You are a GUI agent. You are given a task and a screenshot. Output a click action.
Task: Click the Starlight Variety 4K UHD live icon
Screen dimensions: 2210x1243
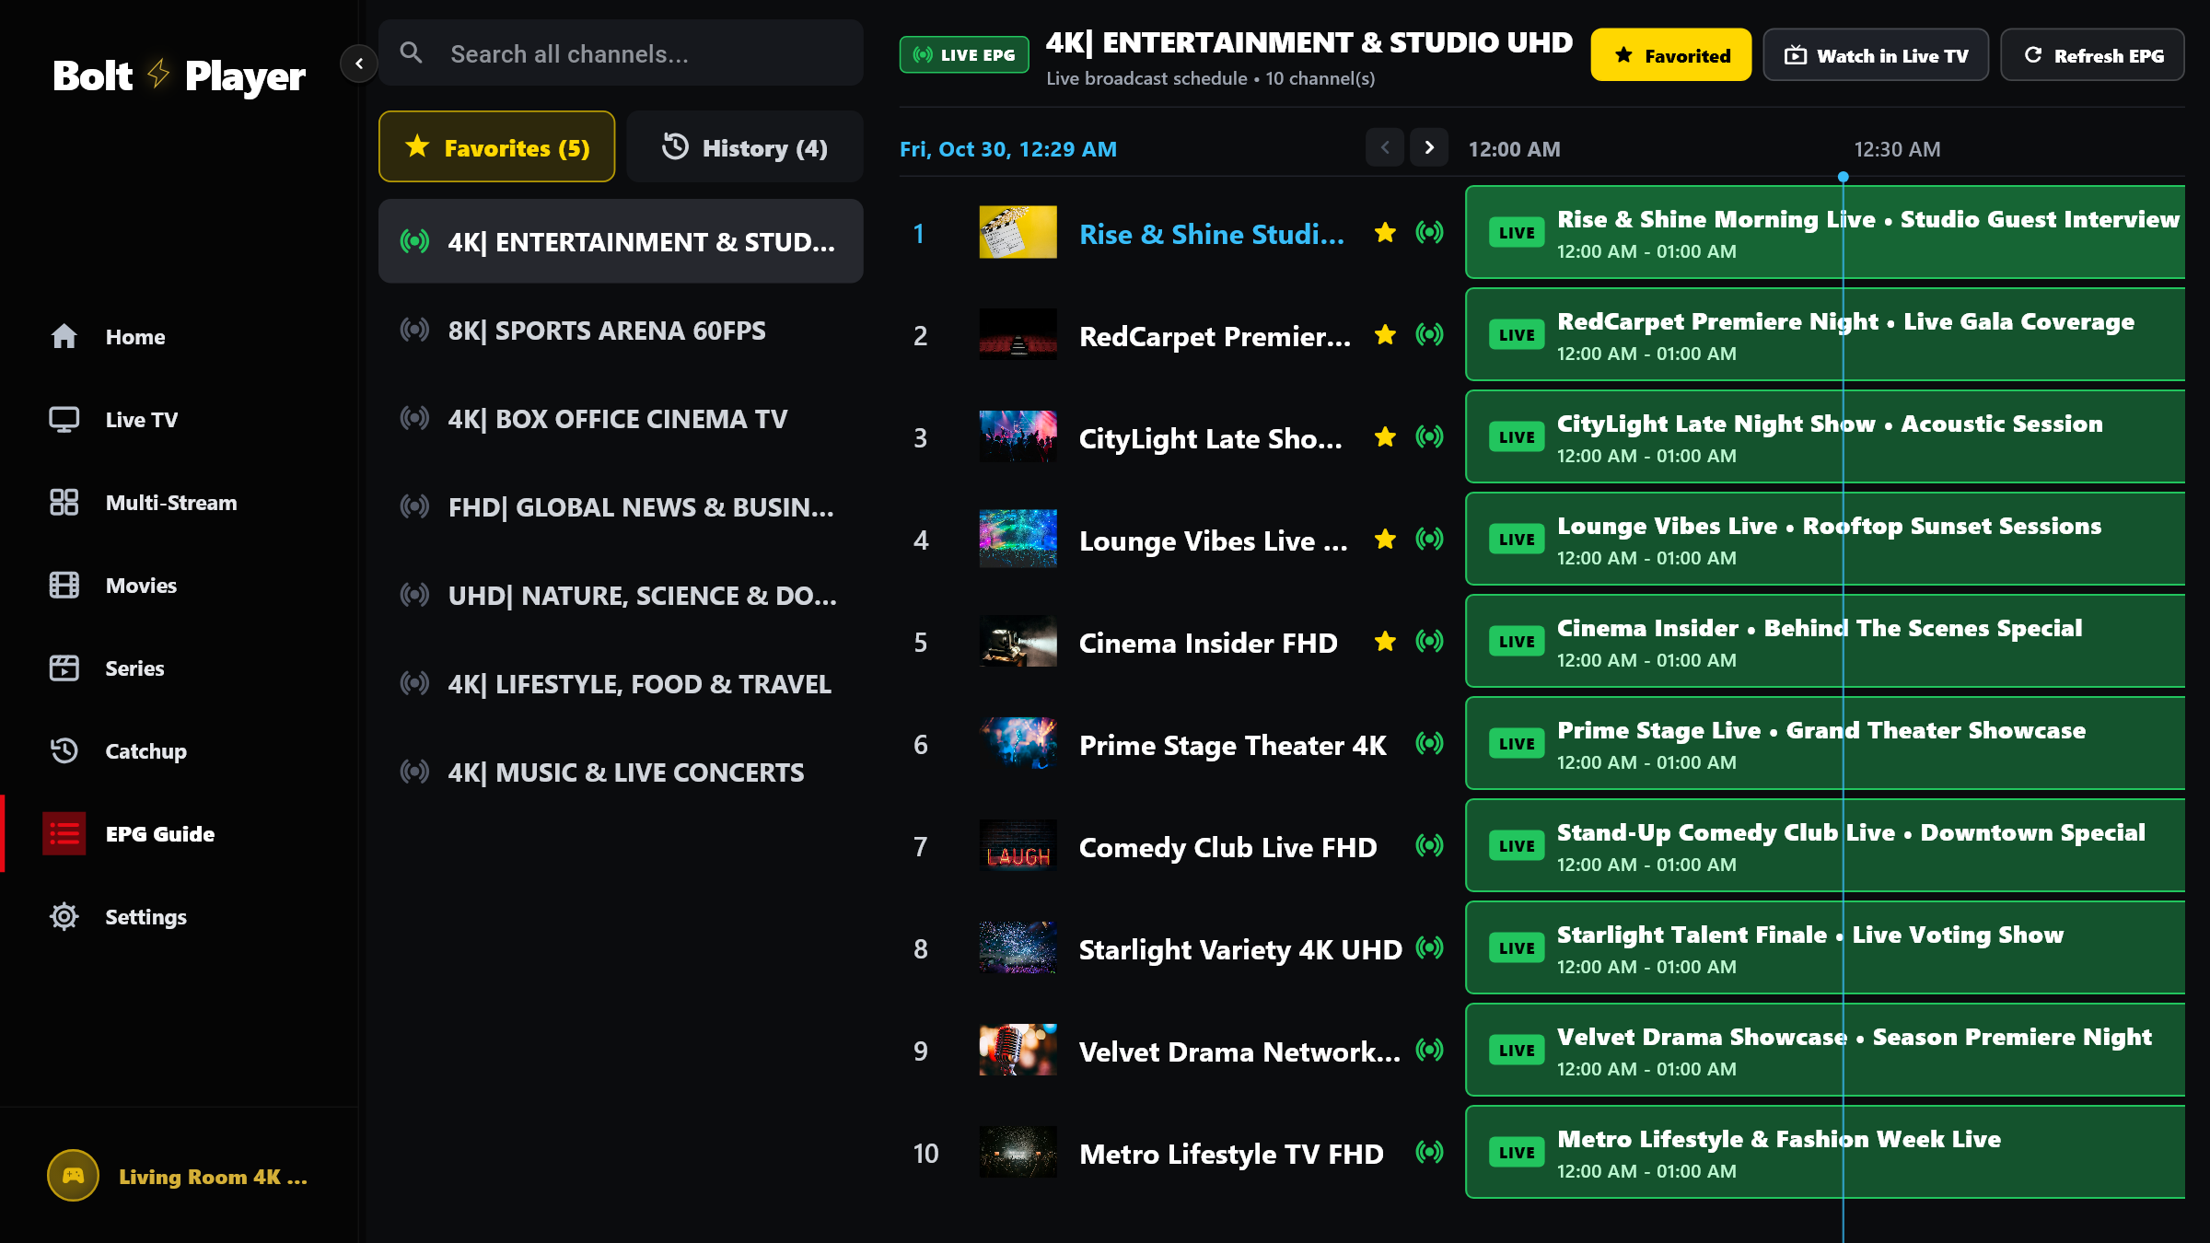tap(1429, 947)
